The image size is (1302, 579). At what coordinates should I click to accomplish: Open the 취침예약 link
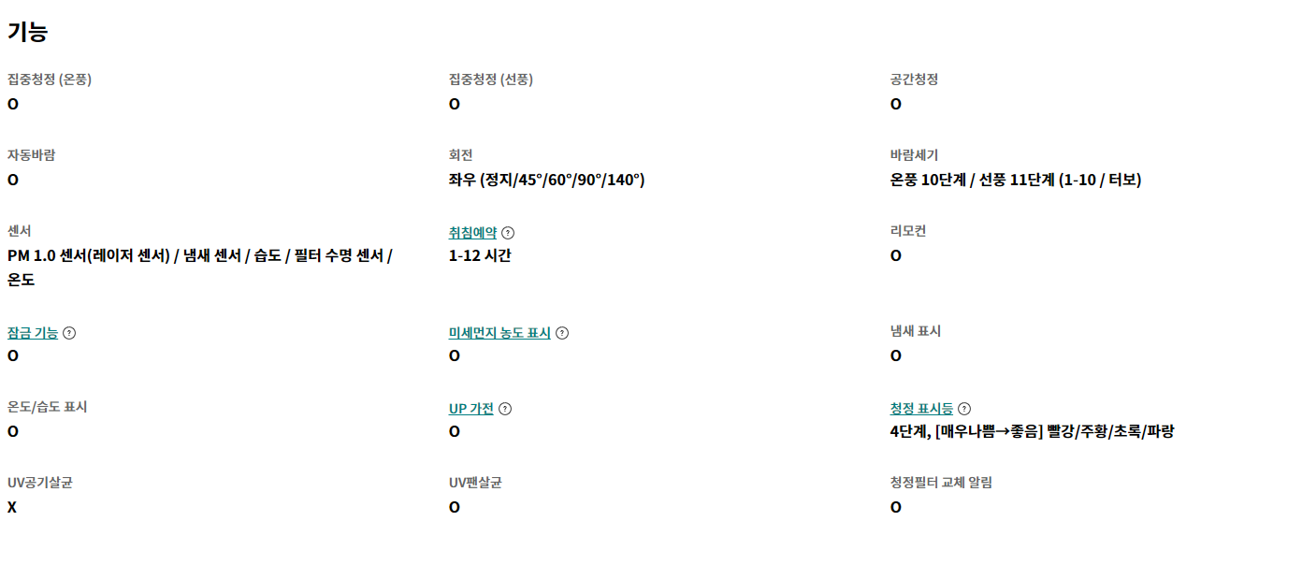(472, 233)
